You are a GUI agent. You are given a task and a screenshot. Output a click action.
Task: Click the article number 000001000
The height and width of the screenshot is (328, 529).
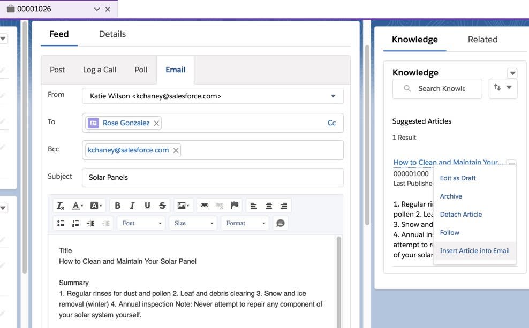click(x=411, y=174)
